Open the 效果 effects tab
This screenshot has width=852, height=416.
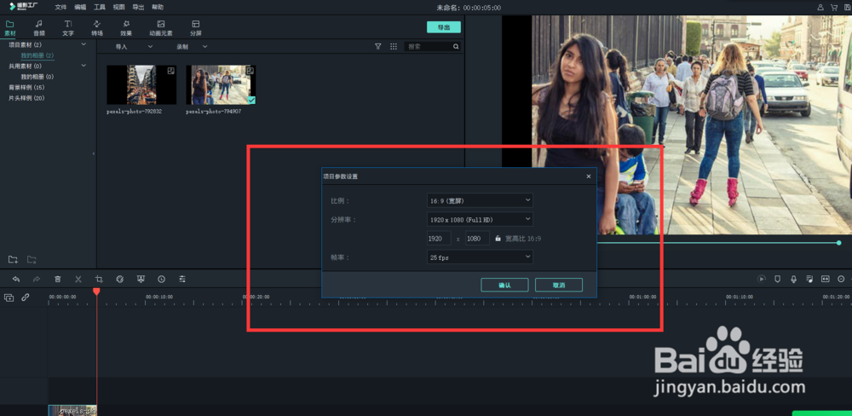(x=126, y=28)
